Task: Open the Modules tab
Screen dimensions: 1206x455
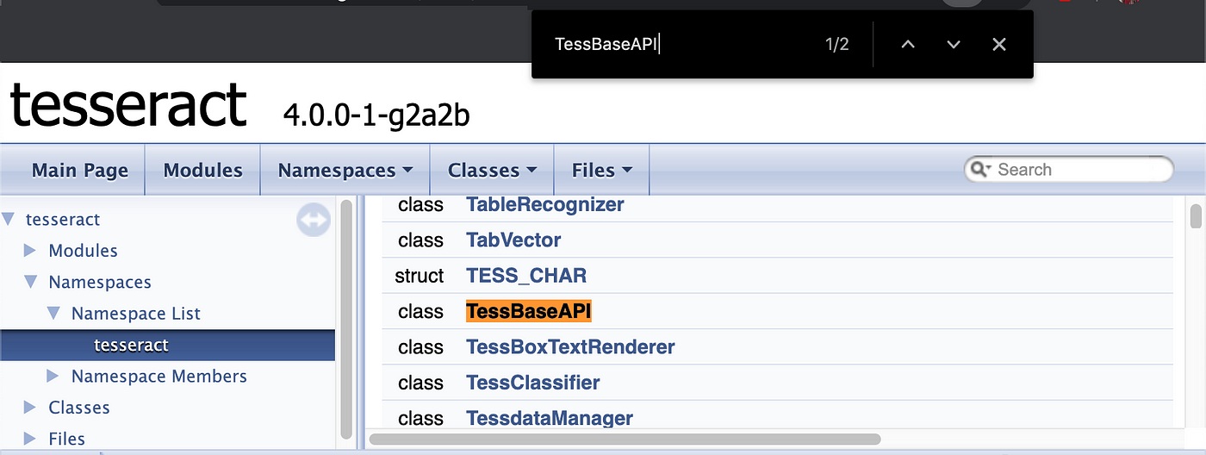Action: click(x=202, y=171)
